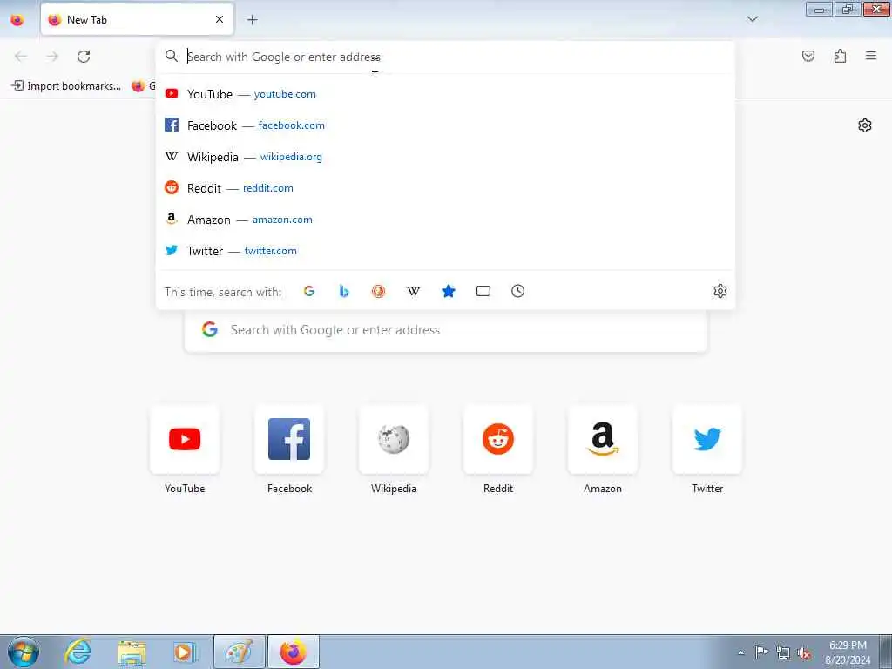Click network icon in system tray
Image resolution: width=892 pixels, height=669 pixels.
click(x=783, y=652)
